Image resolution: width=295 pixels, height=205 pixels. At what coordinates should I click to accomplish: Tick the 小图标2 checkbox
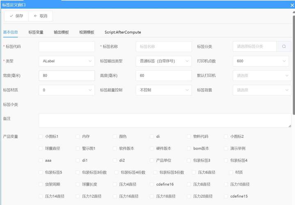tap(226, 137)
